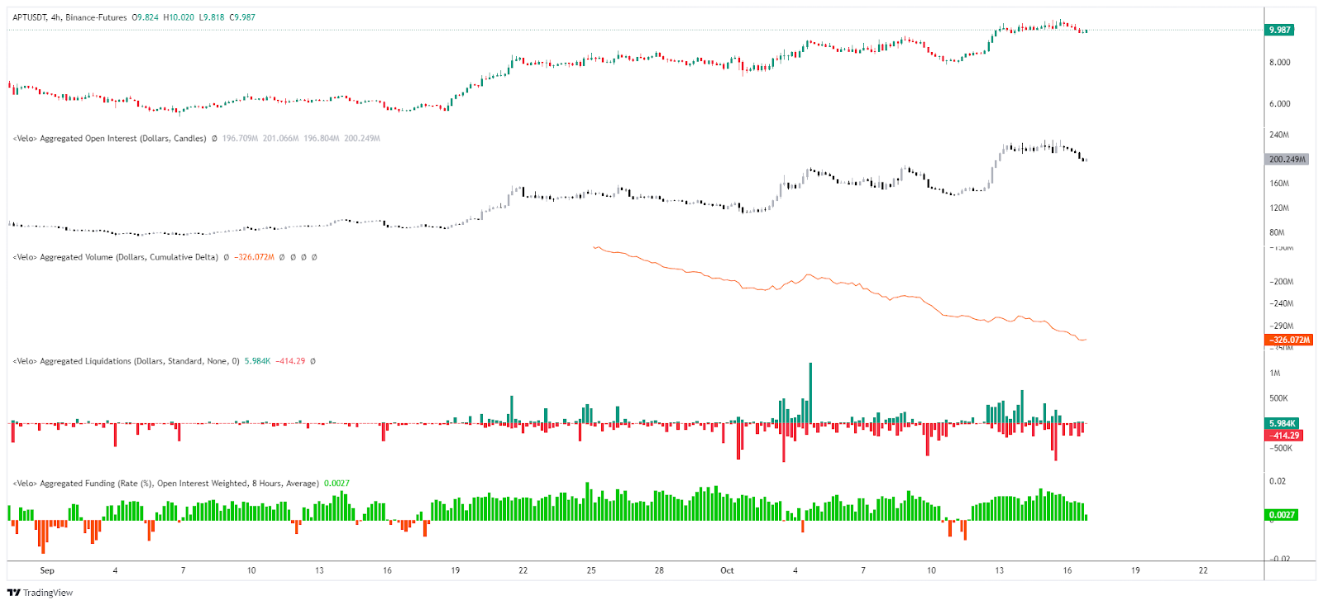
Task: Click the orange -326.072M axis label
Action: pos(1290,340)
